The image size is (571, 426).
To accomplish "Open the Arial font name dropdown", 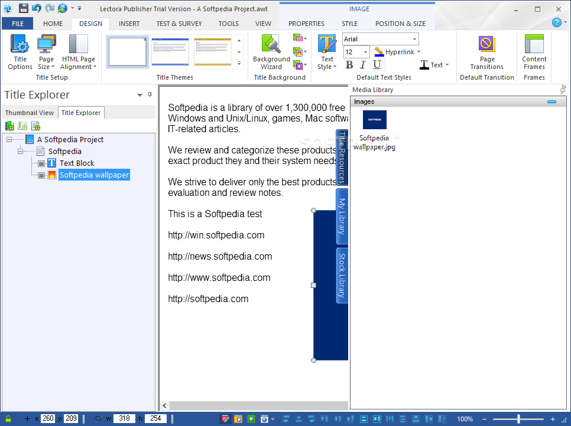I will click(414, 39).
